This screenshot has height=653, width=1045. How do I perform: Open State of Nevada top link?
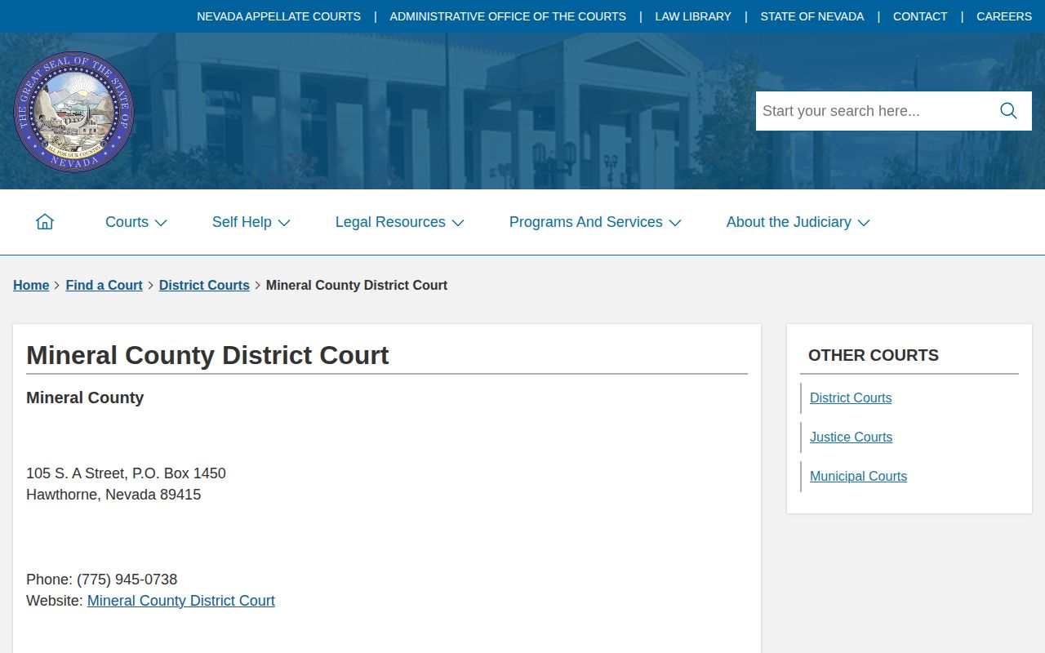[x=812, y=16]
